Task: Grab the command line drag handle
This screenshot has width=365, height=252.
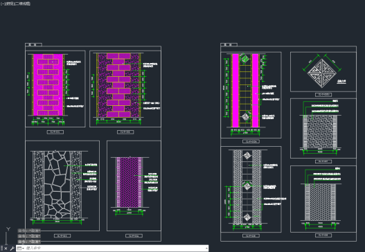Action: (1, 249)
